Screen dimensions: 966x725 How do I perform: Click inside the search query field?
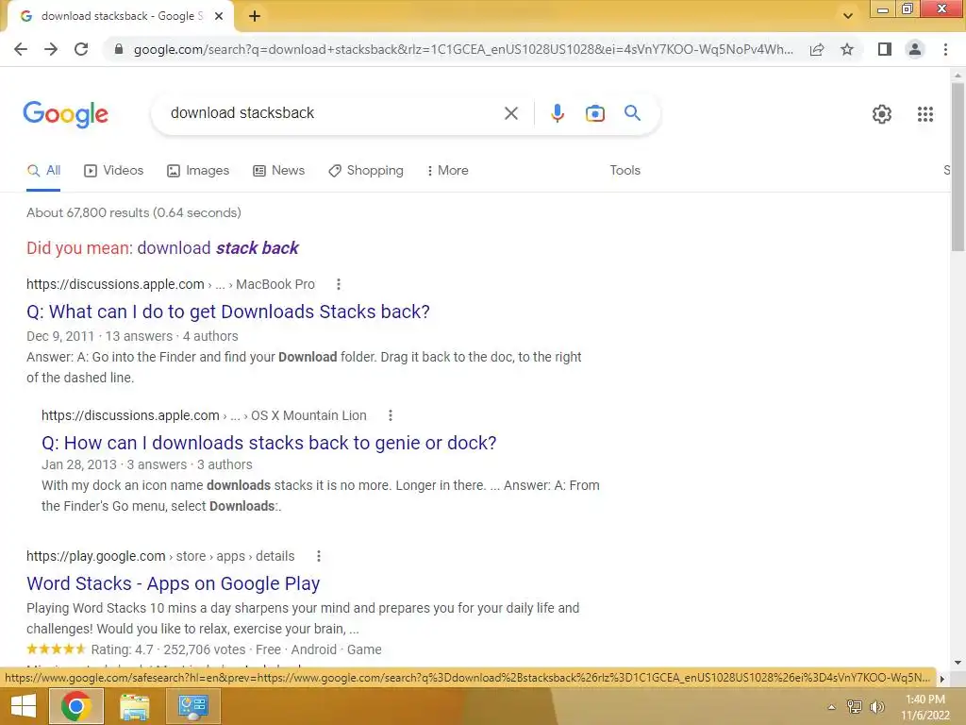[333, 113]
